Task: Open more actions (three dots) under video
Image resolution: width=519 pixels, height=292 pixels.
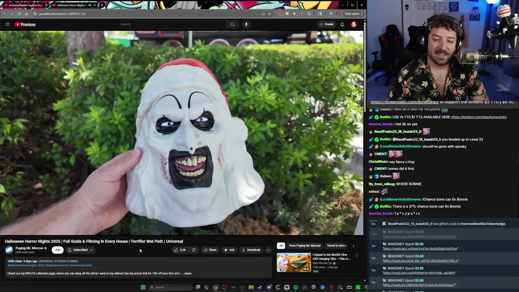Action: pos(268,250)
